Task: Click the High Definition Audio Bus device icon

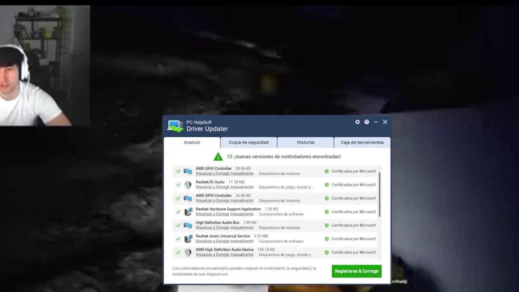Action: 188,225
